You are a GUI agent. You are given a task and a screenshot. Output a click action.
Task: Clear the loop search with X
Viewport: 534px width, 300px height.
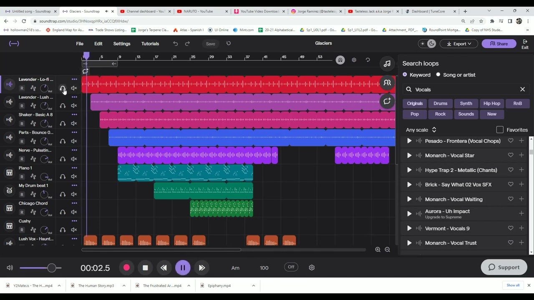tap(522, 89)
